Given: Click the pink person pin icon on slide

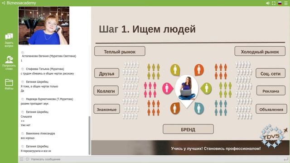Looking at the screenshot, I should click(x=167, y=88).
